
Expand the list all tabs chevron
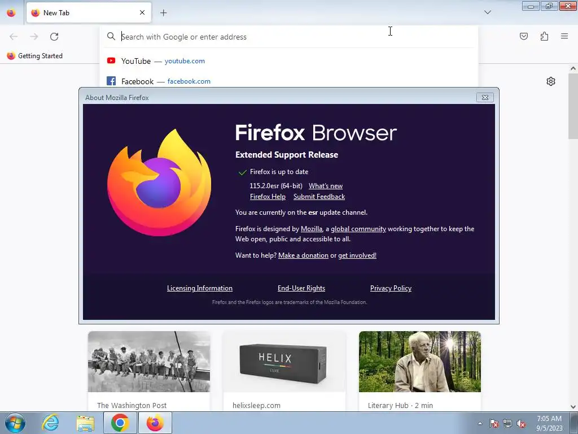pyautogui.click(x=487, y=12)
